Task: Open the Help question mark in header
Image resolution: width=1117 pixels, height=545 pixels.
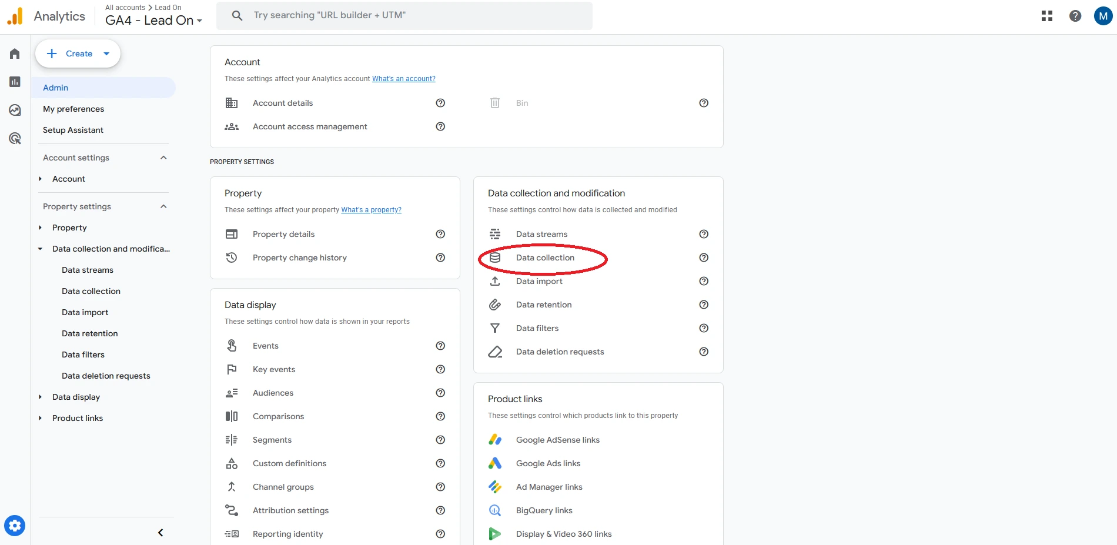Action: (1075, 16)
